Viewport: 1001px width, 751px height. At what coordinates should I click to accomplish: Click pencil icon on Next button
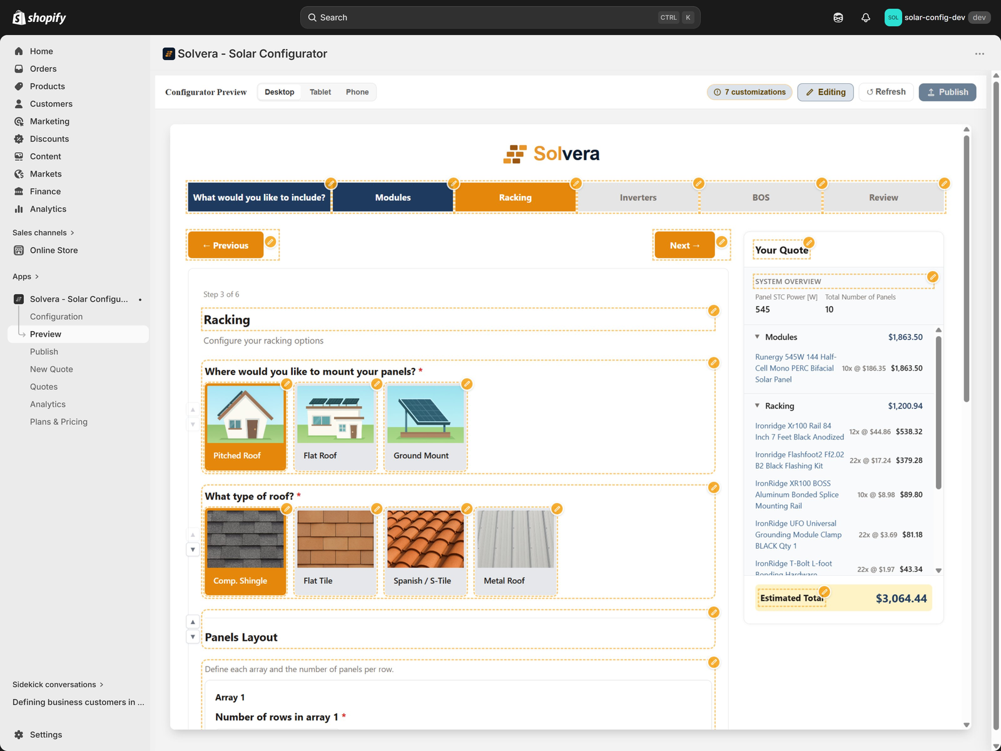(x=722, y=242)
